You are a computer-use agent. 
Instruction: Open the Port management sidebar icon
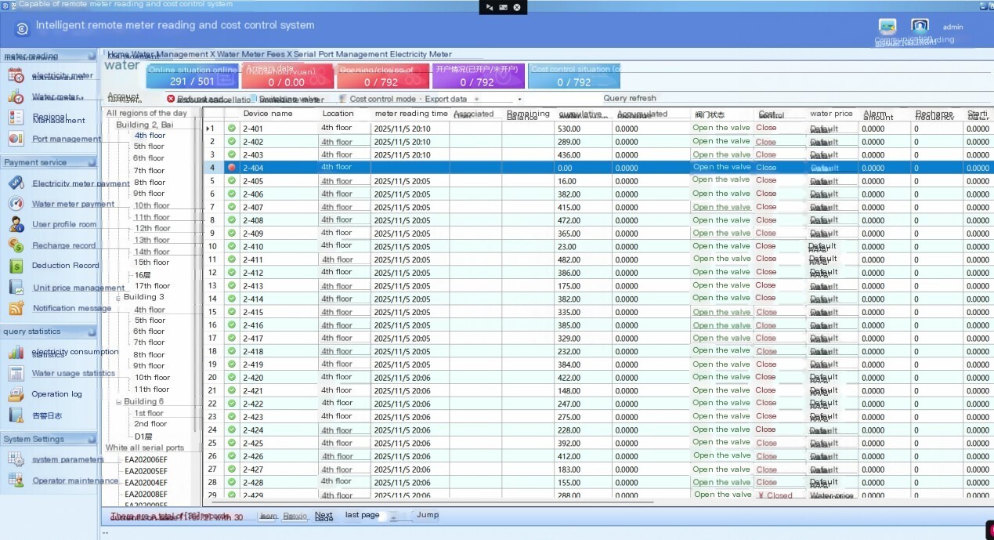[16, 139]
